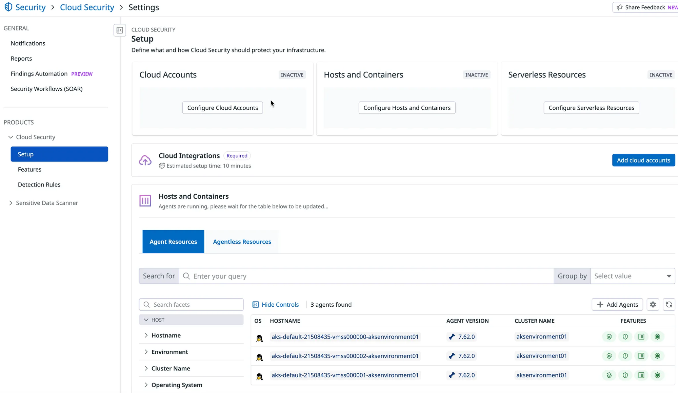Viewport: 678px width, 393px height.
Task: Expand the Environment facet
Action: click(x=146, y=352)
